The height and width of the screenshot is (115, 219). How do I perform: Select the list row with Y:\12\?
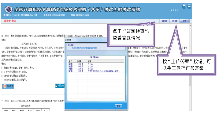pos(96,69)
